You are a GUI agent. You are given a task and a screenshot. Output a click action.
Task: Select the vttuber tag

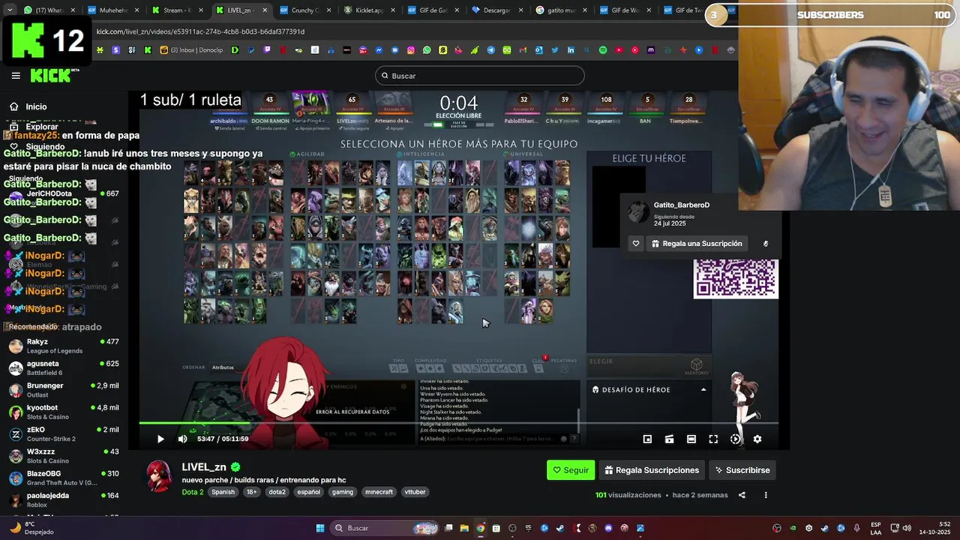click(415, 492)
